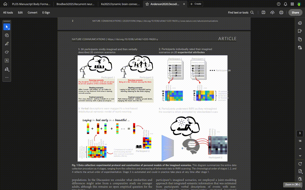This screenshot has height=190, width=305.
Task: Open the apps grid launcher
Action: pos(292,4)
